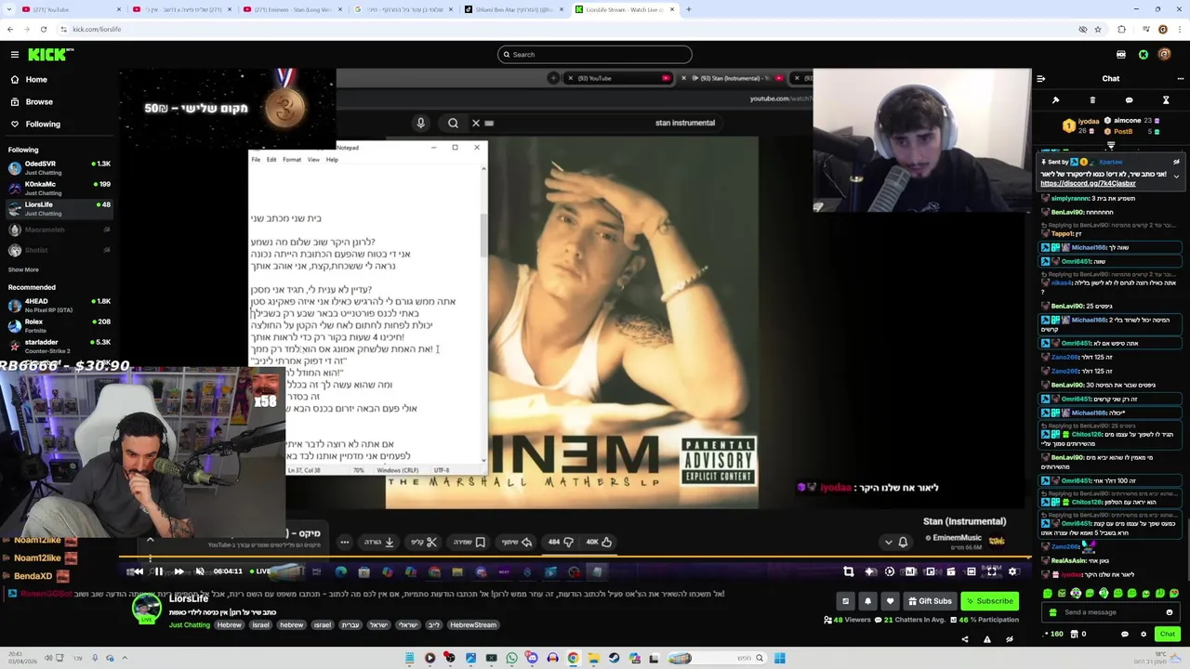Reload the browser page
The image size is (1190, 669).
[43, 30]
